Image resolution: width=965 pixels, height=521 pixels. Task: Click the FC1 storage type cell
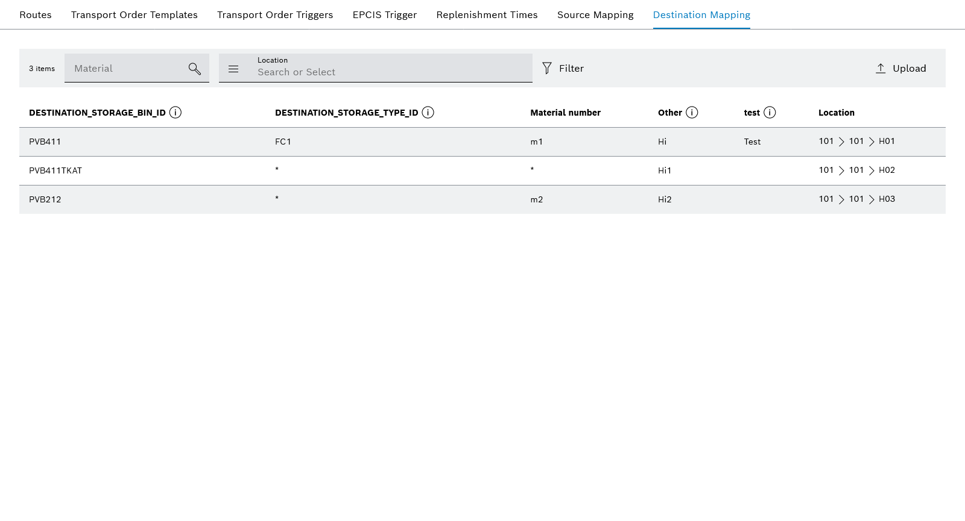pos(283,142)
